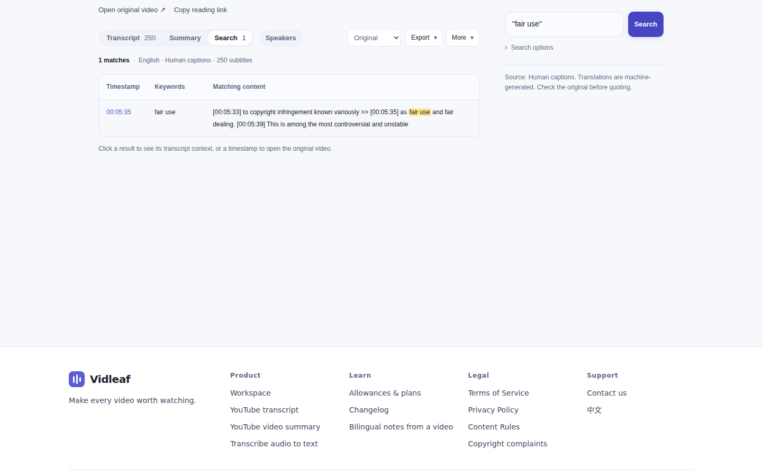Image resolution: width=762 pixels, height=476 pixels.
Task: Open Content Rules link
Action: 494,427
